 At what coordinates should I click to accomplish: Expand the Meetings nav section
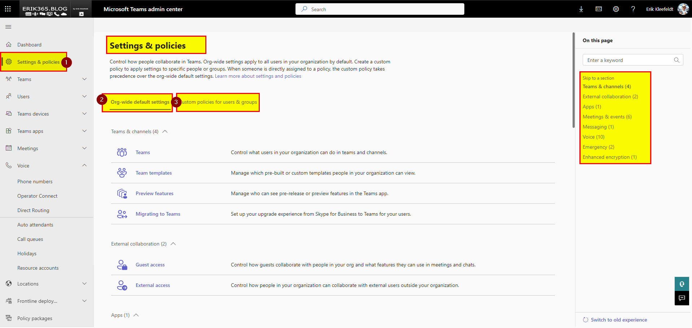pos(84,148)
